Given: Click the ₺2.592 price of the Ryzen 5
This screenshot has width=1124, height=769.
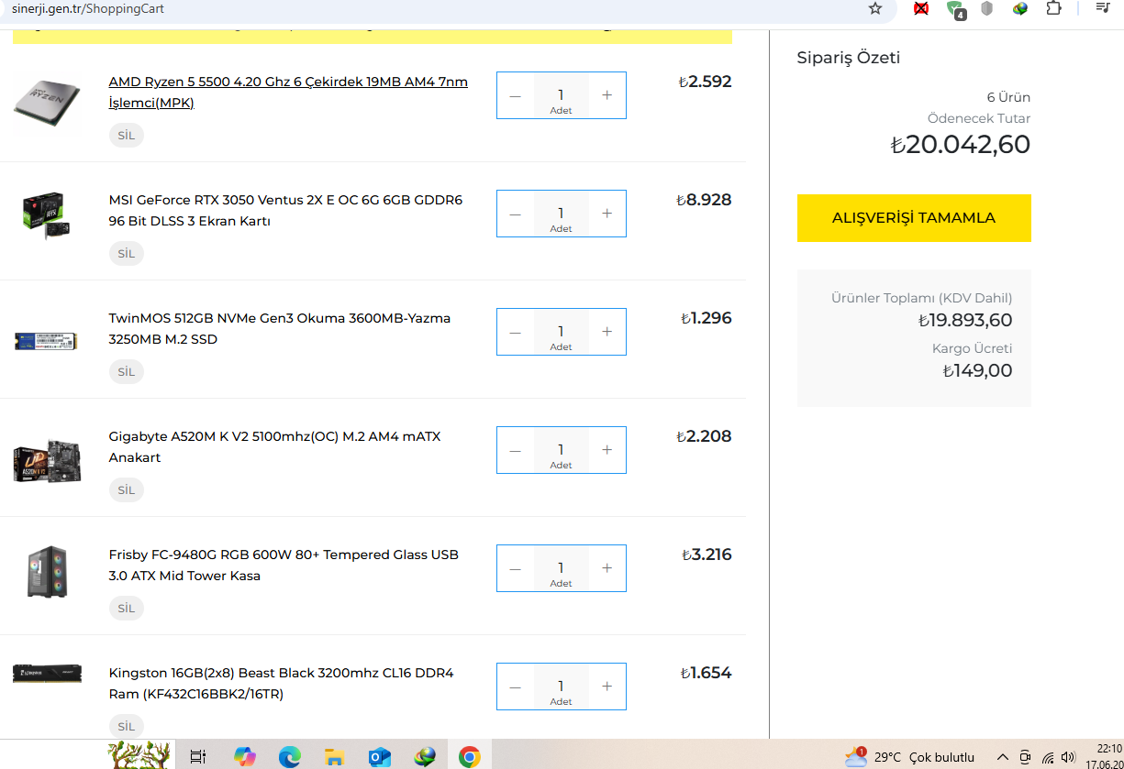Looking at the screenshot, I should 705,82.
